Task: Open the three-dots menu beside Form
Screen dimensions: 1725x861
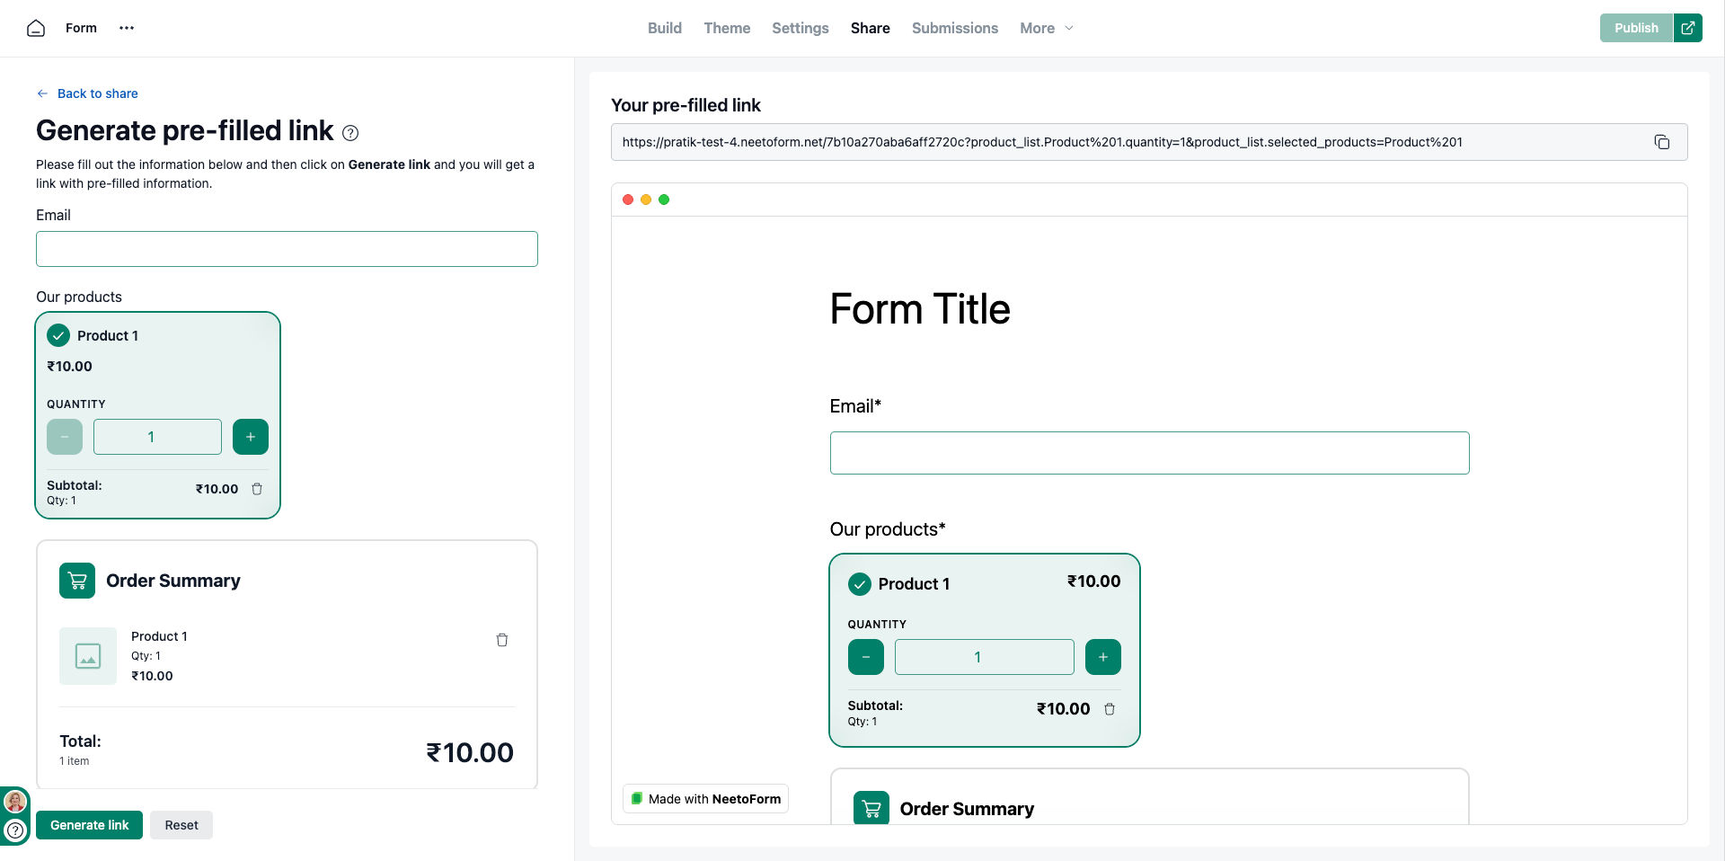Action: [127, 28]
